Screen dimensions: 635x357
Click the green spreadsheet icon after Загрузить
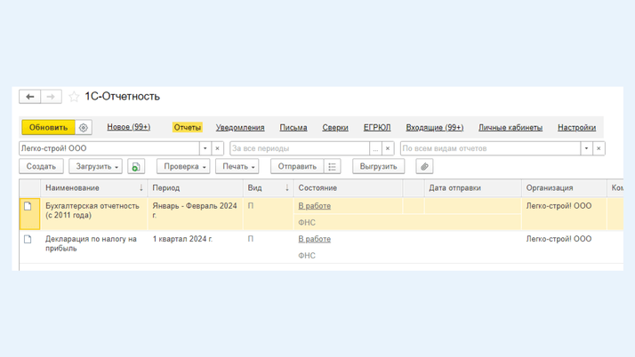[136, 167]
